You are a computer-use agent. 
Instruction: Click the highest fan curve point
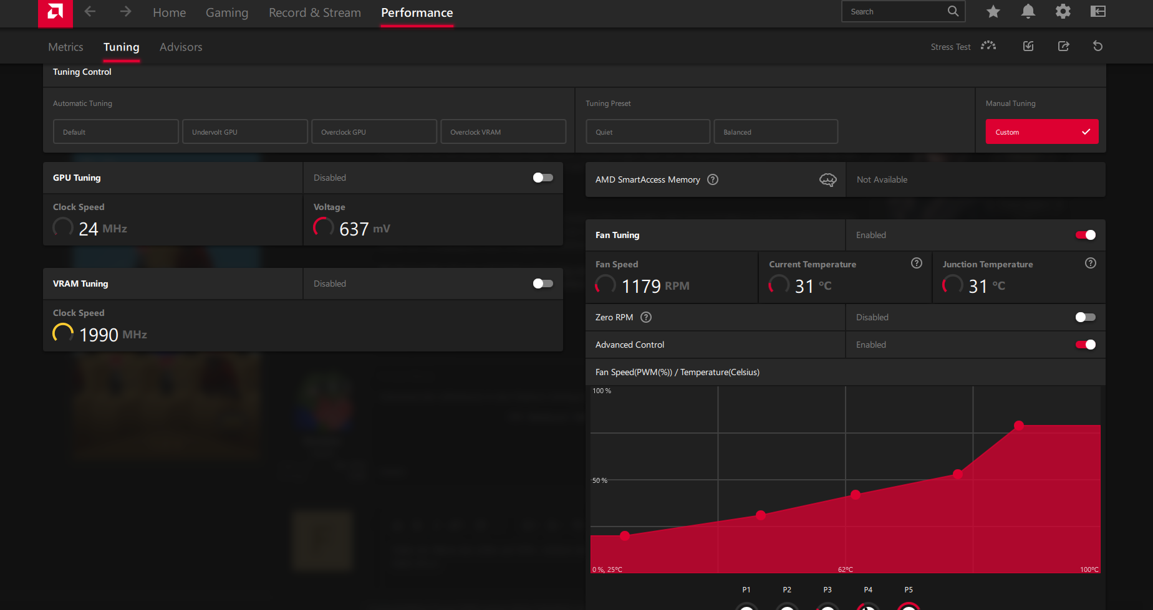click(x=1019, y=426)
